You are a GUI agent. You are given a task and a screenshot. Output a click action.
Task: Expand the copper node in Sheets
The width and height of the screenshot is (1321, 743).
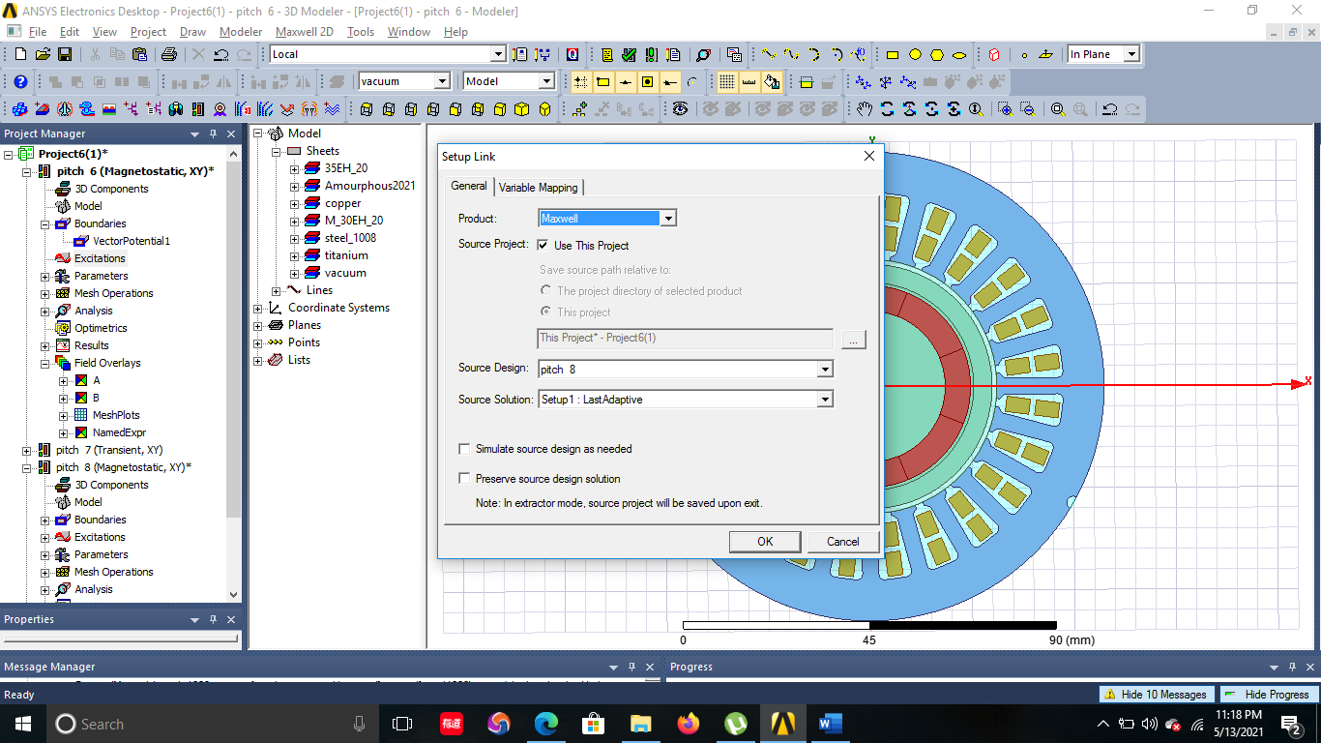295,203
